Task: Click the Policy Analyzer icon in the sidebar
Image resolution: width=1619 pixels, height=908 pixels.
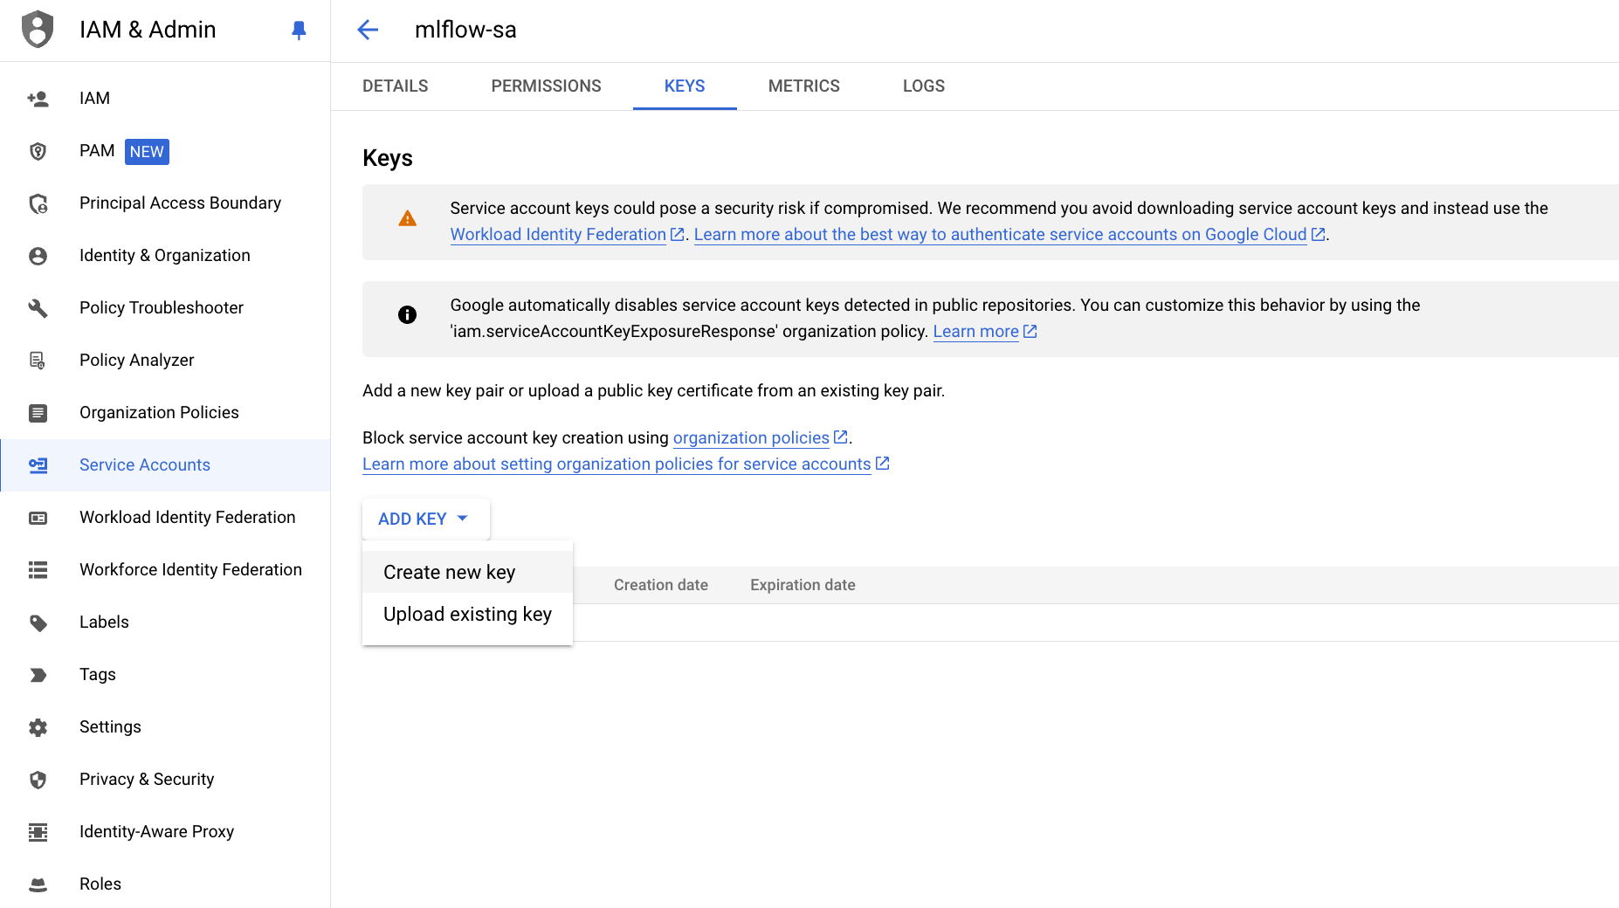Action: [38, 361]
